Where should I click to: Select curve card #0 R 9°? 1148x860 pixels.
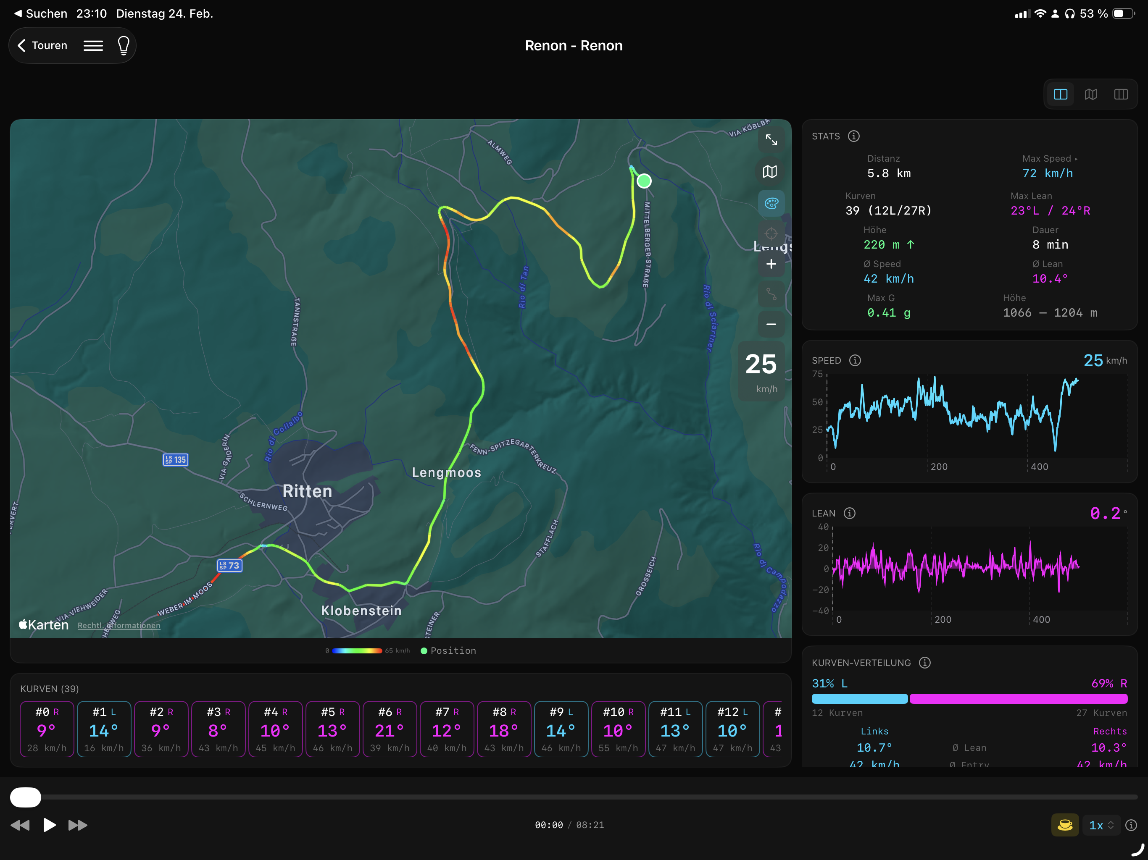[47, 729]
